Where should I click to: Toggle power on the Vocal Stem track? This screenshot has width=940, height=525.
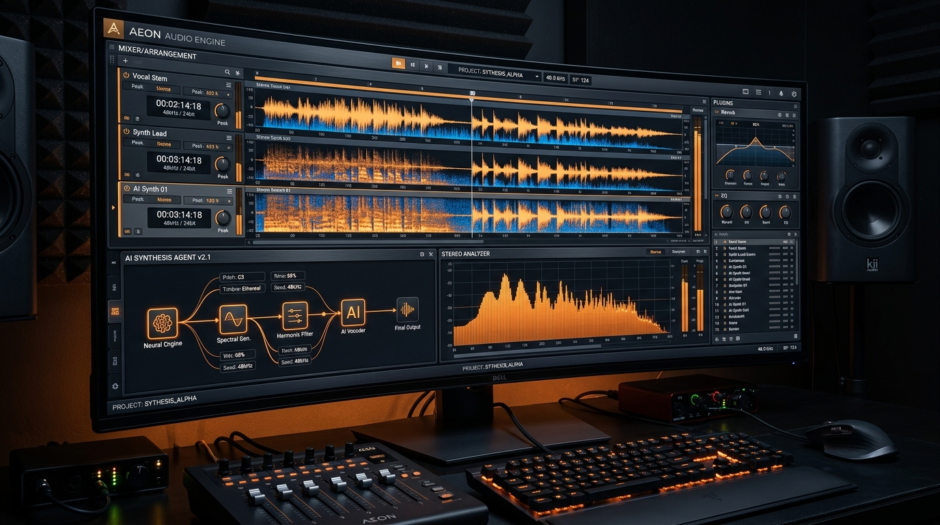click(126, 76)
